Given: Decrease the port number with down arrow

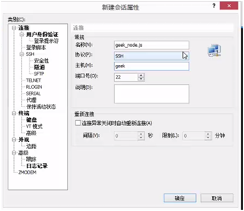Looking at the screenshot, I should (141, 79).
